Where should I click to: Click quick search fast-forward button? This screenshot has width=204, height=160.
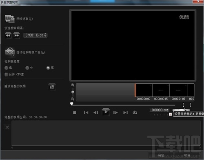click(17, 36)
